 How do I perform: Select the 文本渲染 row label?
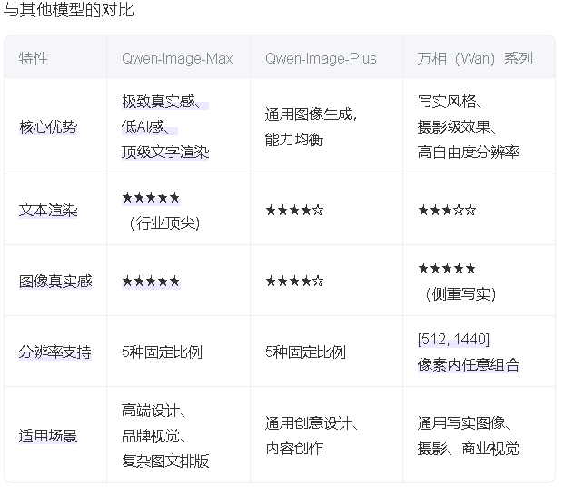pos(48,211)
